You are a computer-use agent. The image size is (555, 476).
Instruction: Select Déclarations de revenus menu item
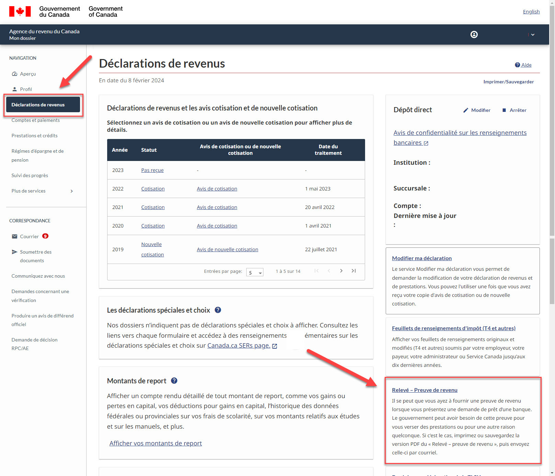(x=43, y=105)
